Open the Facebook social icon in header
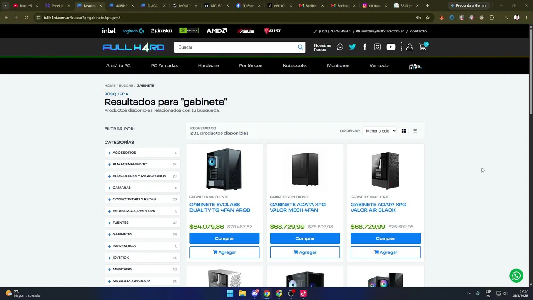 coord(365,47)
